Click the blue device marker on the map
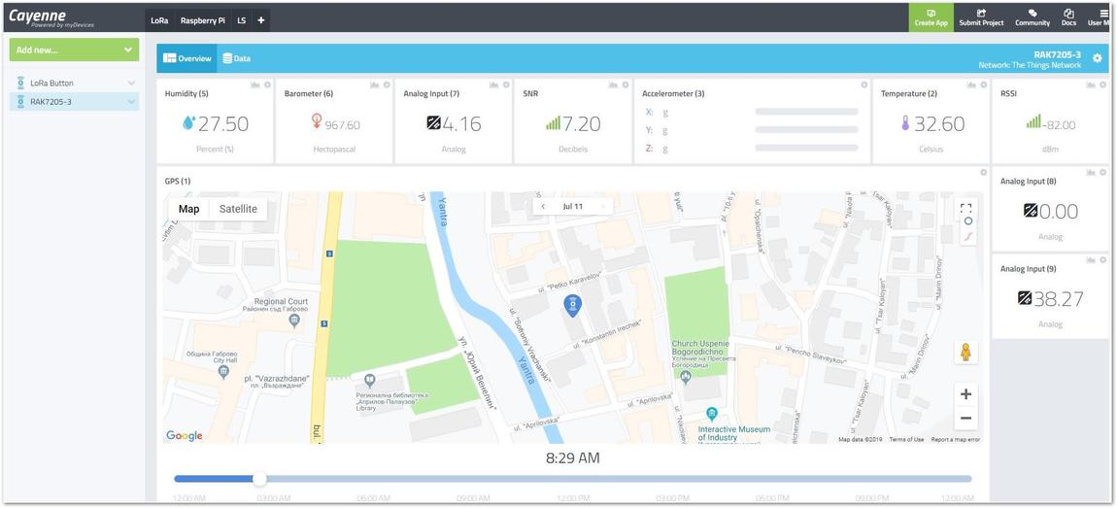This screenshot has height=508, width=1117. click(x=572, y=306)
